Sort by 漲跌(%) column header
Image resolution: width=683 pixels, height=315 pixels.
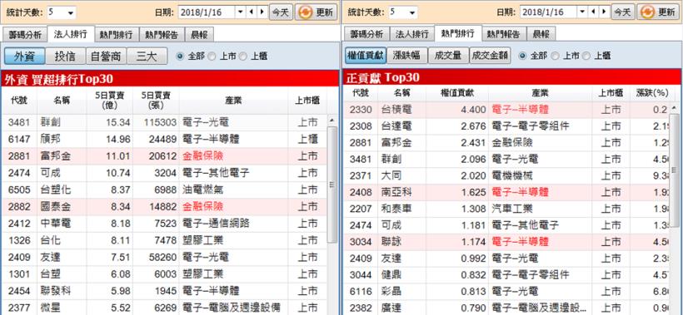tap(652, 93)
